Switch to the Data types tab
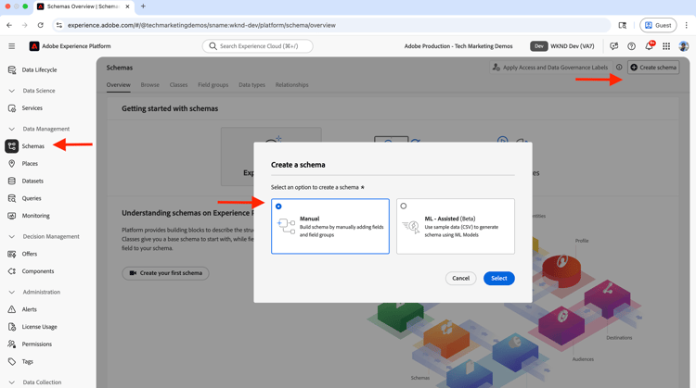The image size is (696, 388). [251, 85]
